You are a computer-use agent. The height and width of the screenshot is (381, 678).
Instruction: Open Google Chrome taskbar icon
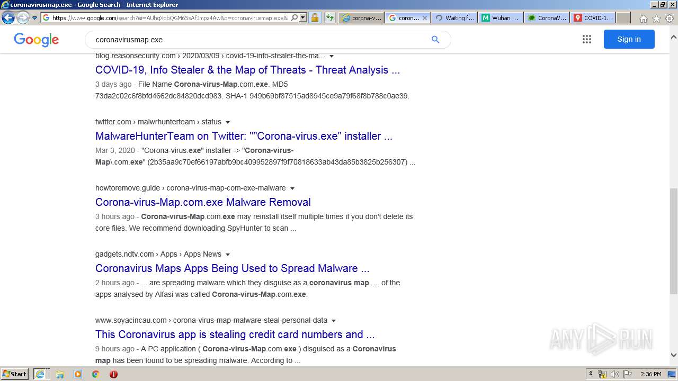tap(95, 374)
